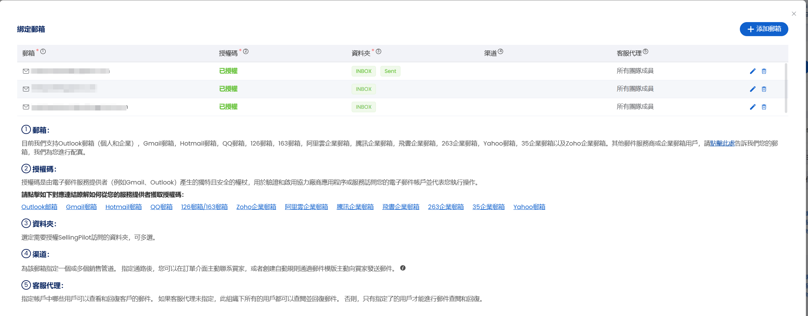808x316 pixels.
Task: Delete the second bound mailbox
Action: pos(764,89)
